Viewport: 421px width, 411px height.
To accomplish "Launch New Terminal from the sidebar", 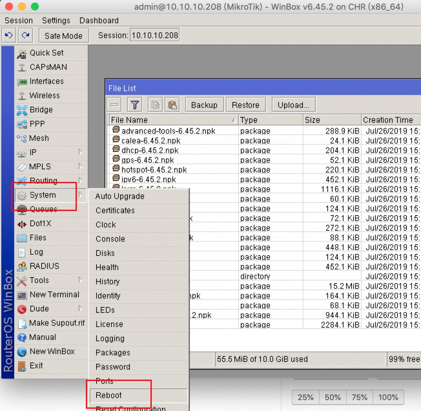I will pyautogui.click(x=51, y=295).
